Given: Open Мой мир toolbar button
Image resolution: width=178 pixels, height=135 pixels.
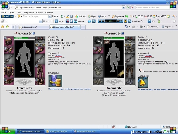Looking at the screenshot, I should tap(81, 16).
